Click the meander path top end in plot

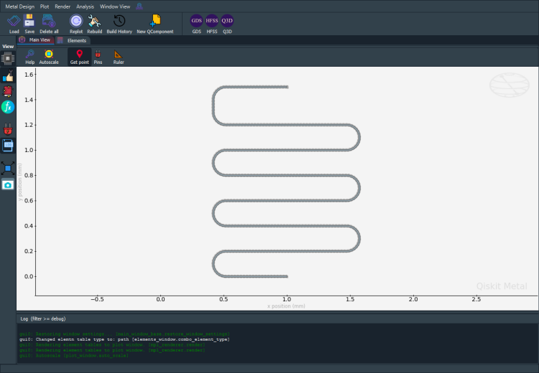click(x=287, y=88)
